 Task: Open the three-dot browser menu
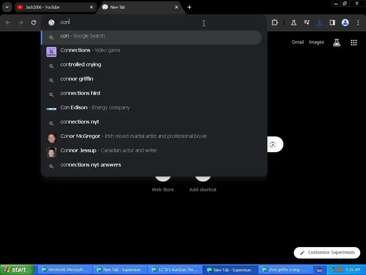click(x=358, y=23)
